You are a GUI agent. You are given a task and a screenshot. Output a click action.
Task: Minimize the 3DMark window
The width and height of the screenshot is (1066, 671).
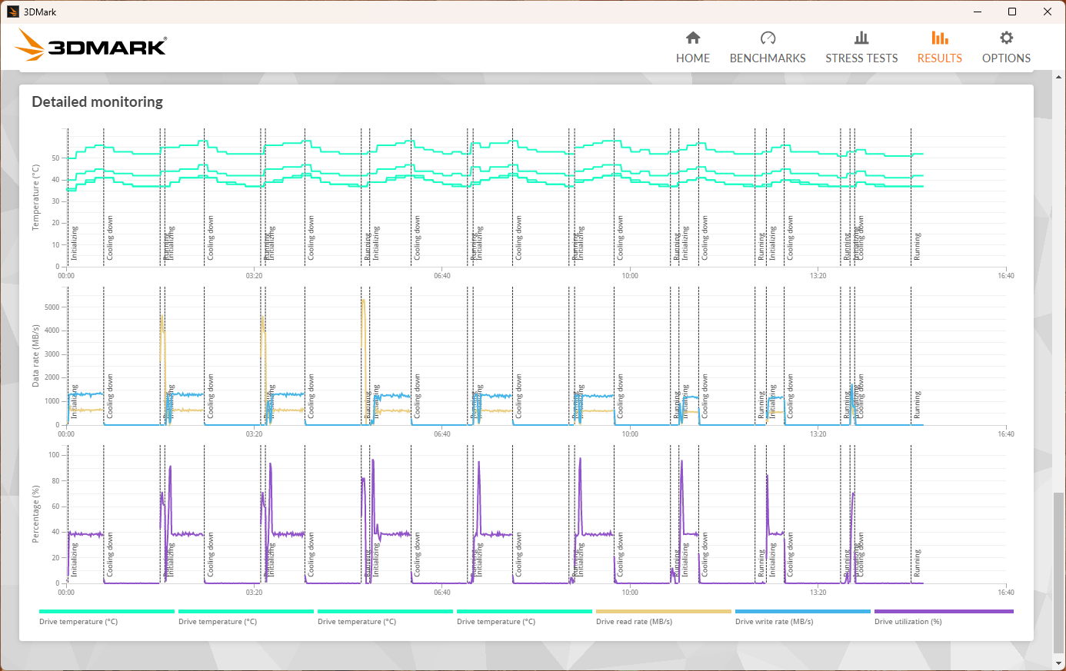pos(978,12)
